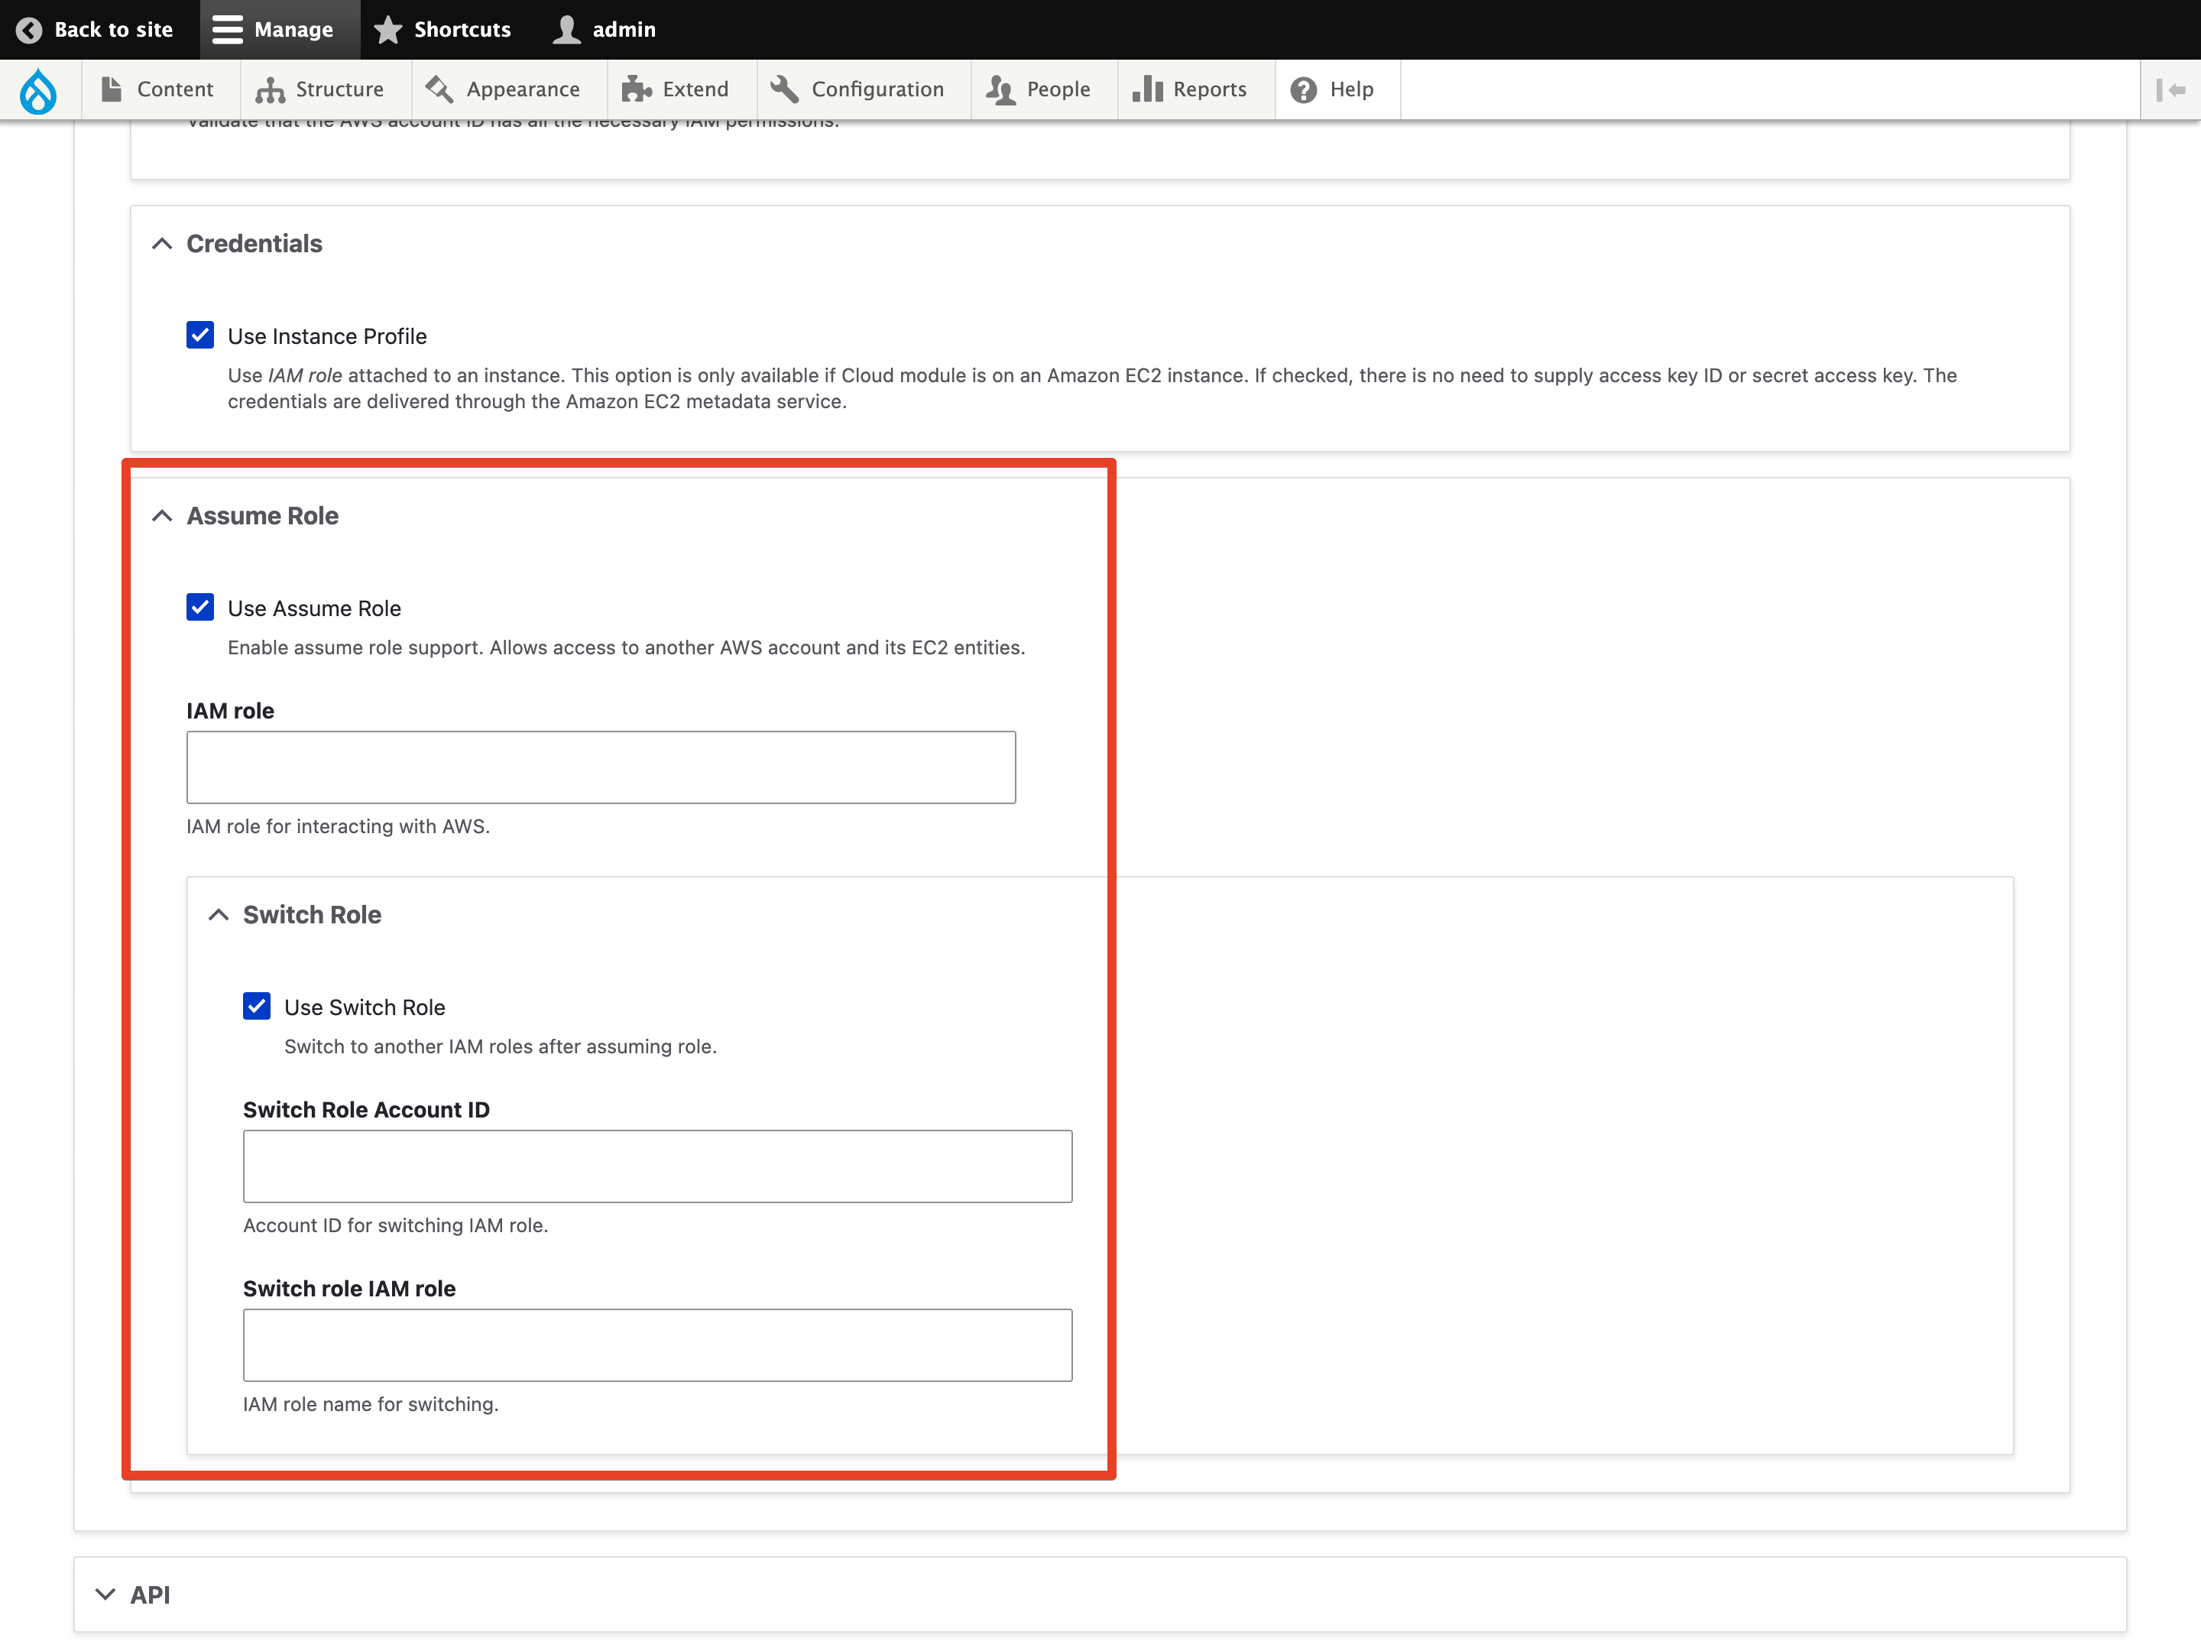
Task: Click the Back to site arrow icon
Action: pyautogui.click(x=29, y=30)
